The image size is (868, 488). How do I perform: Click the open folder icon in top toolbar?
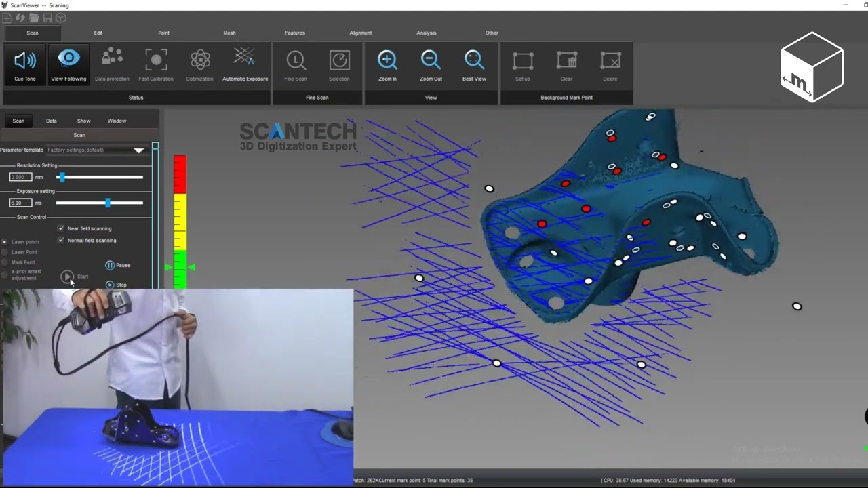coord(34,18)
